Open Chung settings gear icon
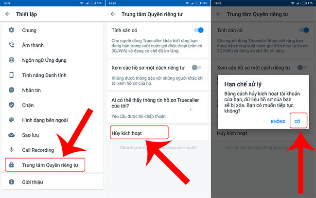This screenshot has width=316, height=198. [12, 30]
